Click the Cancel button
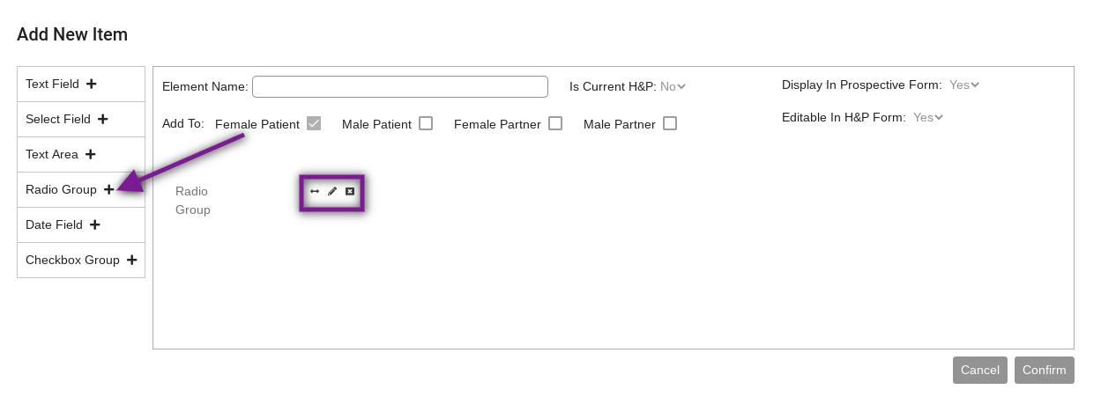The width and height of the screenshot is (1101, 419). (x=980, y=370)
